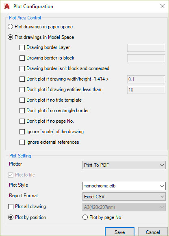The height and width of the screenshot is (236, 169).
Task: Click the AutoCAD logo icon in title bar
Action: 7,6
